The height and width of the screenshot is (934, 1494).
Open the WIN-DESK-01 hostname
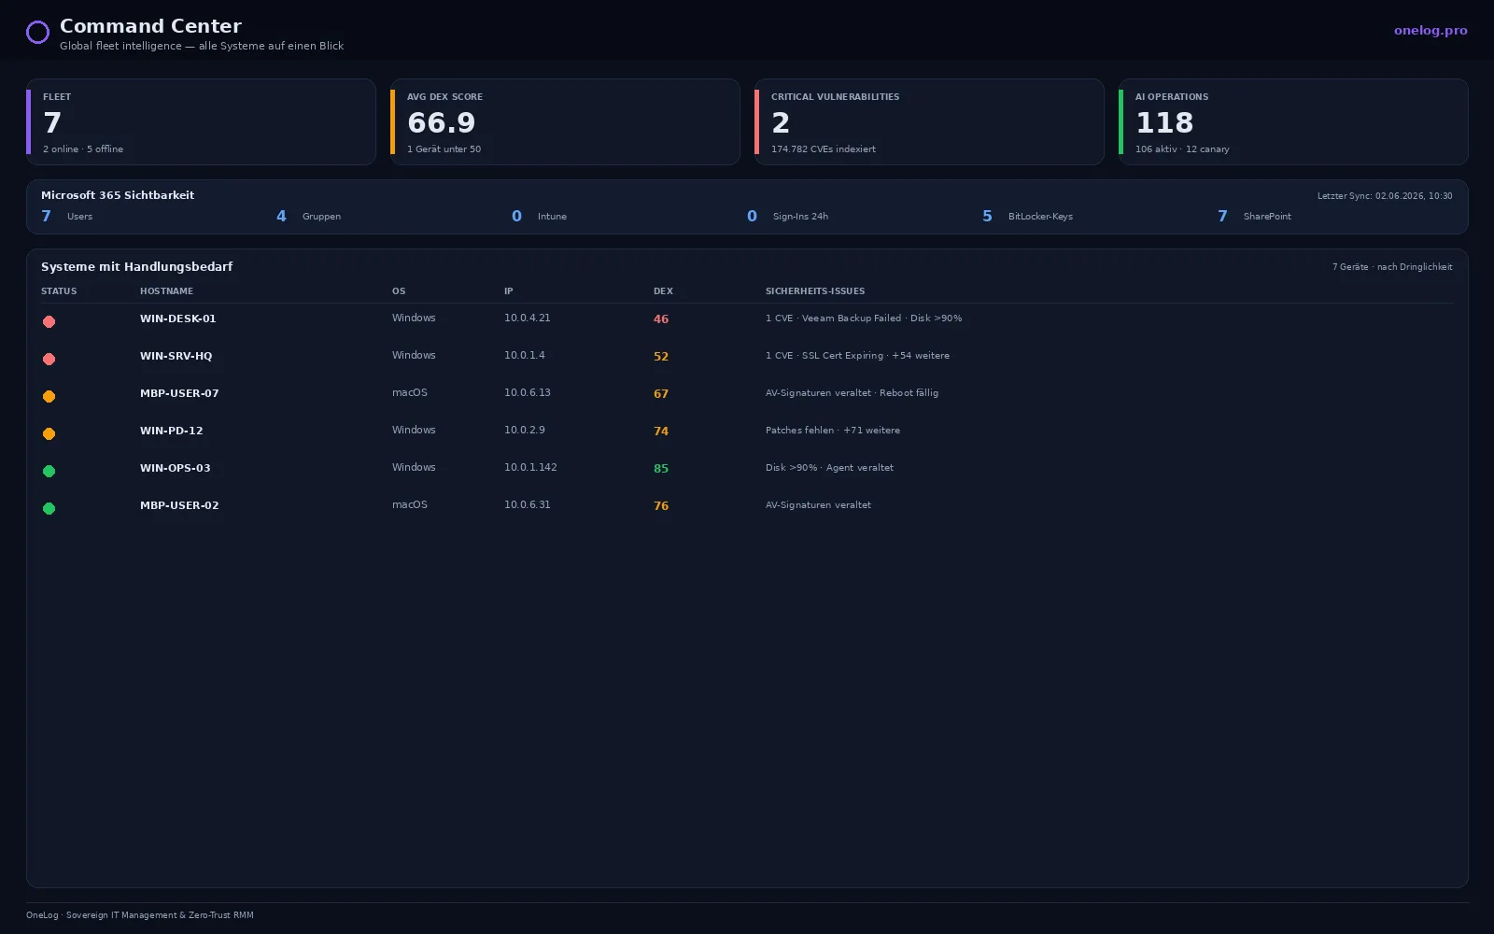pyautogui.click(x=177, y=318)
